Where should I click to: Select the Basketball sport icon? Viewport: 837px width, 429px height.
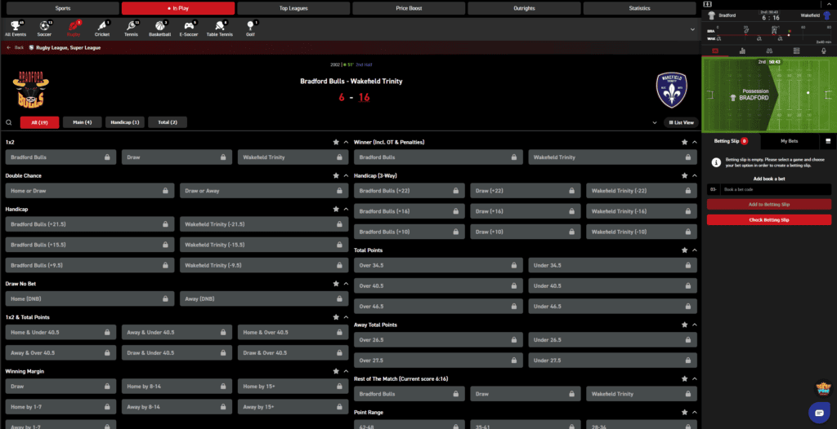(159, 25)
